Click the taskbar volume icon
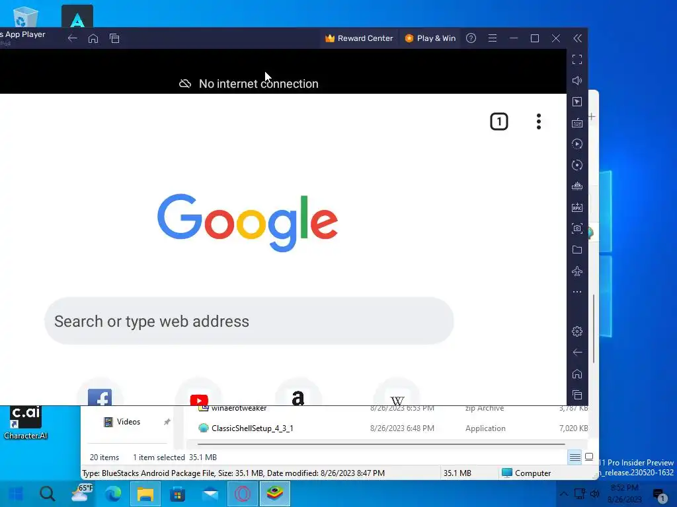This screenshot has width=677, height=507. (x=594, y=494)
